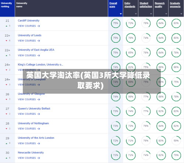Click King's College graduate prospects 86% circle
Image resolution: width=184 pixels, height=163 pixels.
click(x=176, y=67)
